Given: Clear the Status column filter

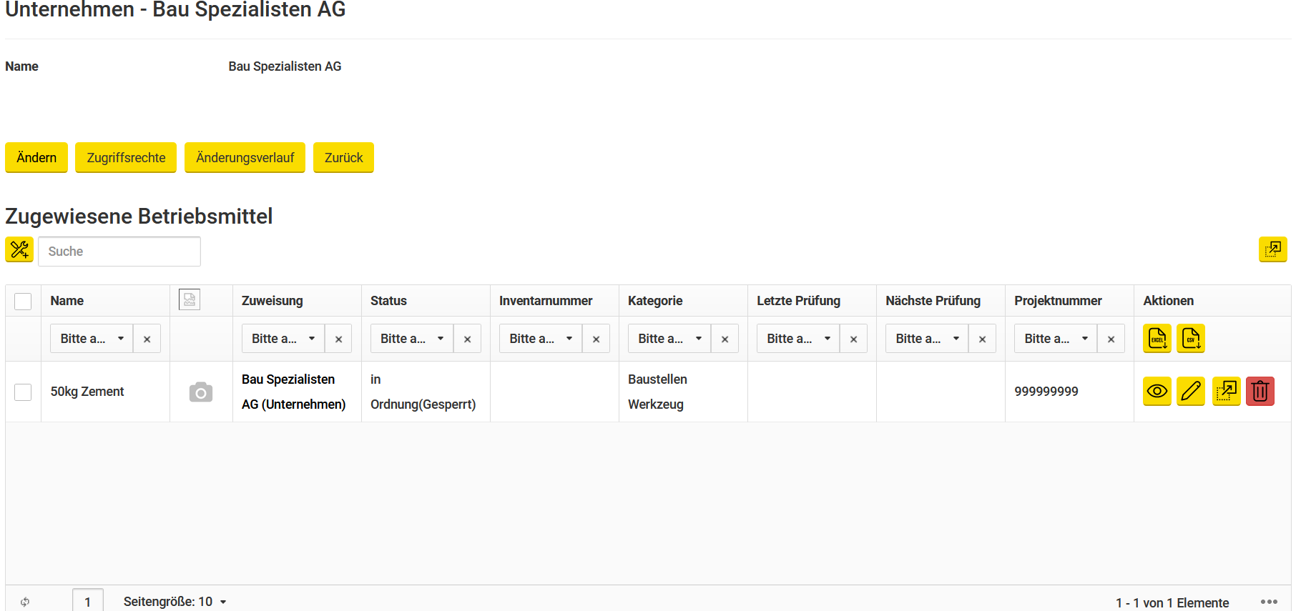Looking at the screenshot, I should [467, 339].
